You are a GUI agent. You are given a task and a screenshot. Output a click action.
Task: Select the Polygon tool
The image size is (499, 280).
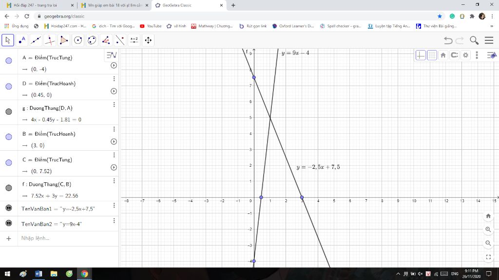[64, 40]
